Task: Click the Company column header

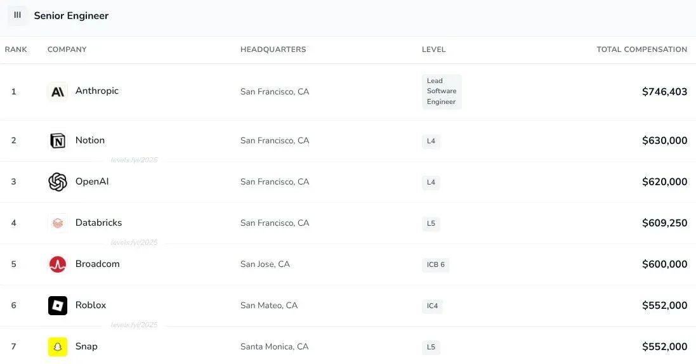Action: [67, 49]
